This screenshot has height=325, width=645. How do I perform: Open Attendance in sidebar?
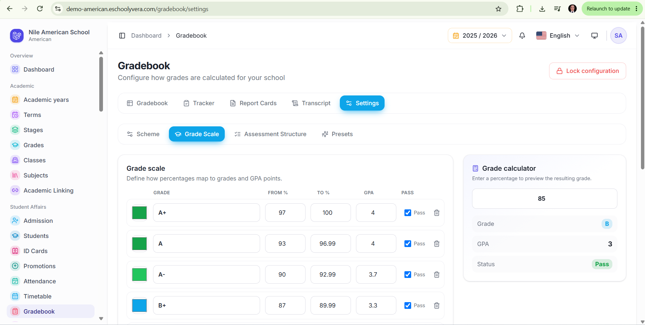coord(50,281)
